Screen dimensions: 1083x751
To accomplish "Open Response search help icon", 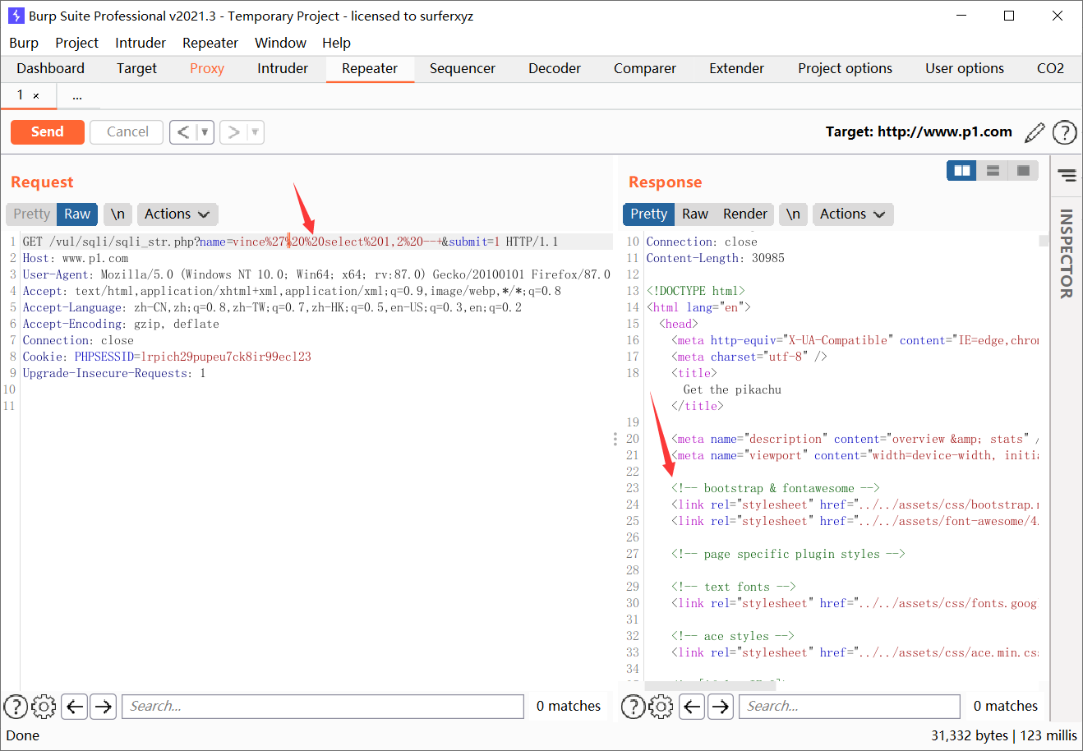I will 633,706.
